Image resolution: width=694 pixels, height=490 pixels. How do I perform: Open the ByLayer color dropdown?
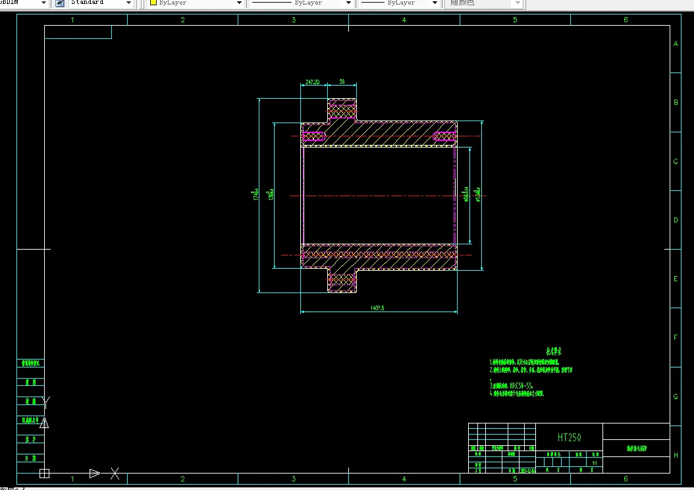click(x=240, y=3)
